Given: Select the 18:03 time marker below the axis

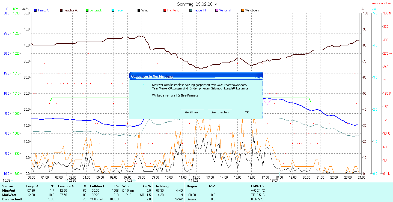Looking at the screenshot, I should (274, 180).
